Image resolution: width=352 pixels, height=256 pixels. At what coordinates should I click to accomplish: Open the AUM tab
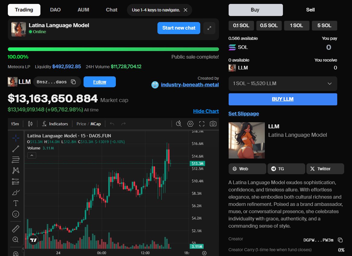83,10
